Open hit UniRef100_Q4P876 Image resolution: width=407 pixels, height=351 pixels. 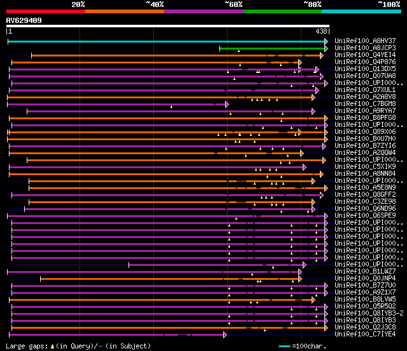(x=365, y=62)
